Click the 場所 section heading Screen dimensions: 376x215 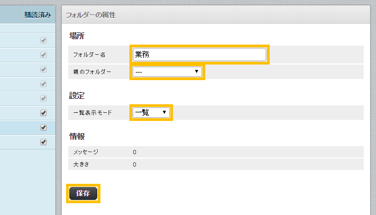click(77, 36)
